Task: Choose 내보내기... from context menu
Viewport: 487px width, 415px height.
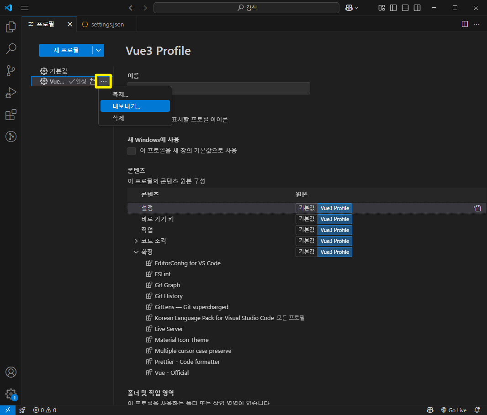Action: pyautogui.click(x=135, y=106)
